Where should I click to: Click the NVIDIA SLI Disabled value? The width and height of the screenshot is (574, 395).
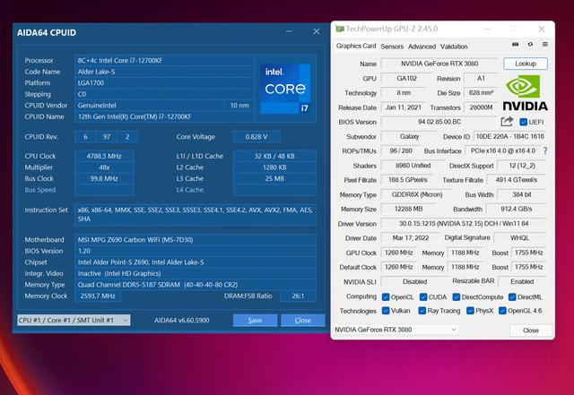(414, 281)
